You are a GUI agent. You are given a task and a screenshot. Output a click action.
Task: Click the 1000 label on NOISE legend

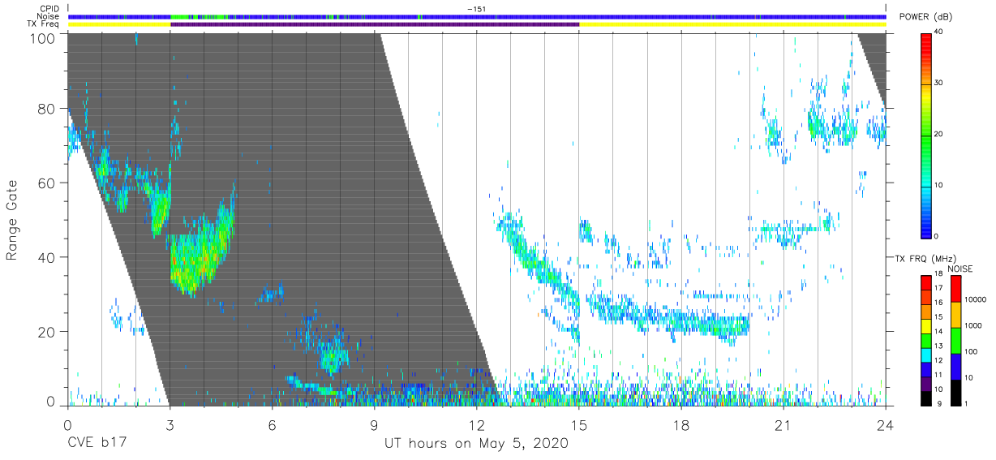pos(974,325)
